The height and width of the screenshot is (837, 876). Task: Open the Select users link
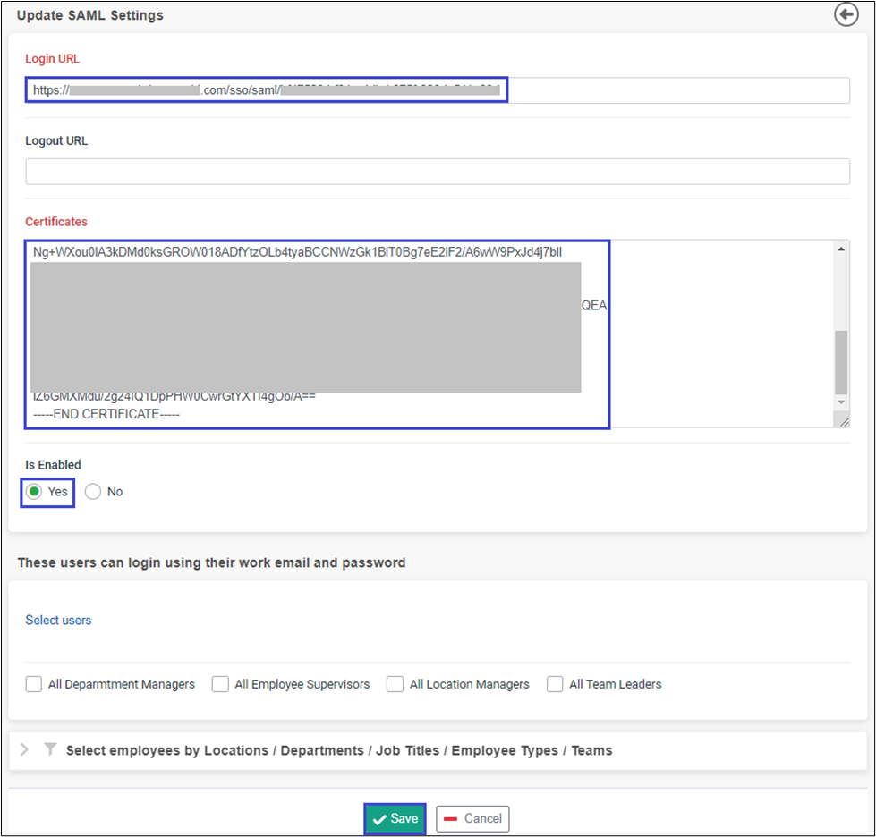58,620
